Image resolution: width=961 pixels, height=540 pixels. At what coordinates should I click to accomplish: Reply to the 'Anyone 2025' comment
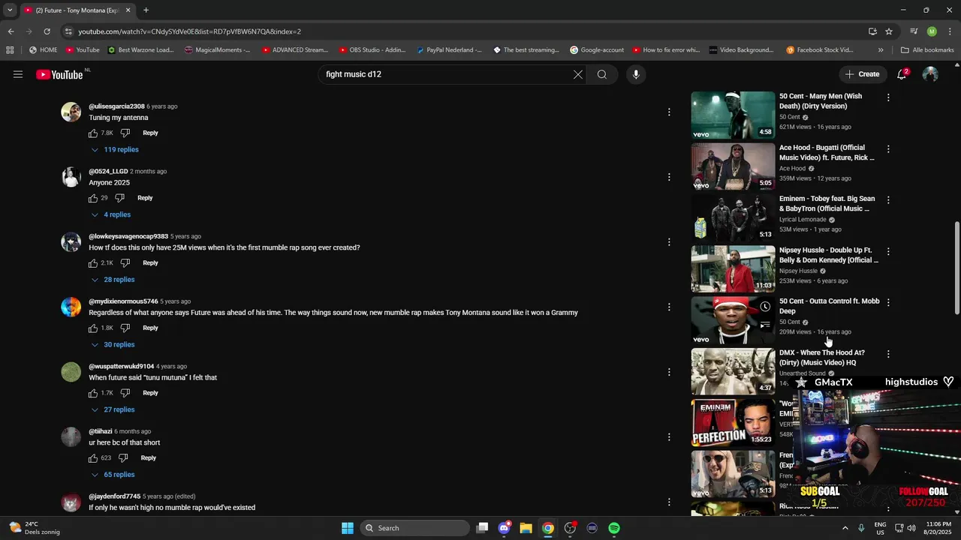[145, 198]
